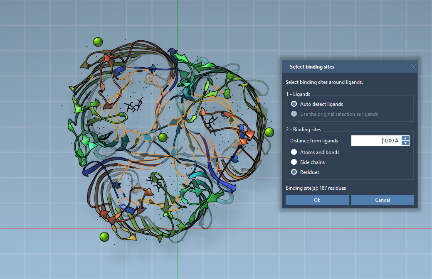Click the black ligand in the right subunit

click(213, 123)
